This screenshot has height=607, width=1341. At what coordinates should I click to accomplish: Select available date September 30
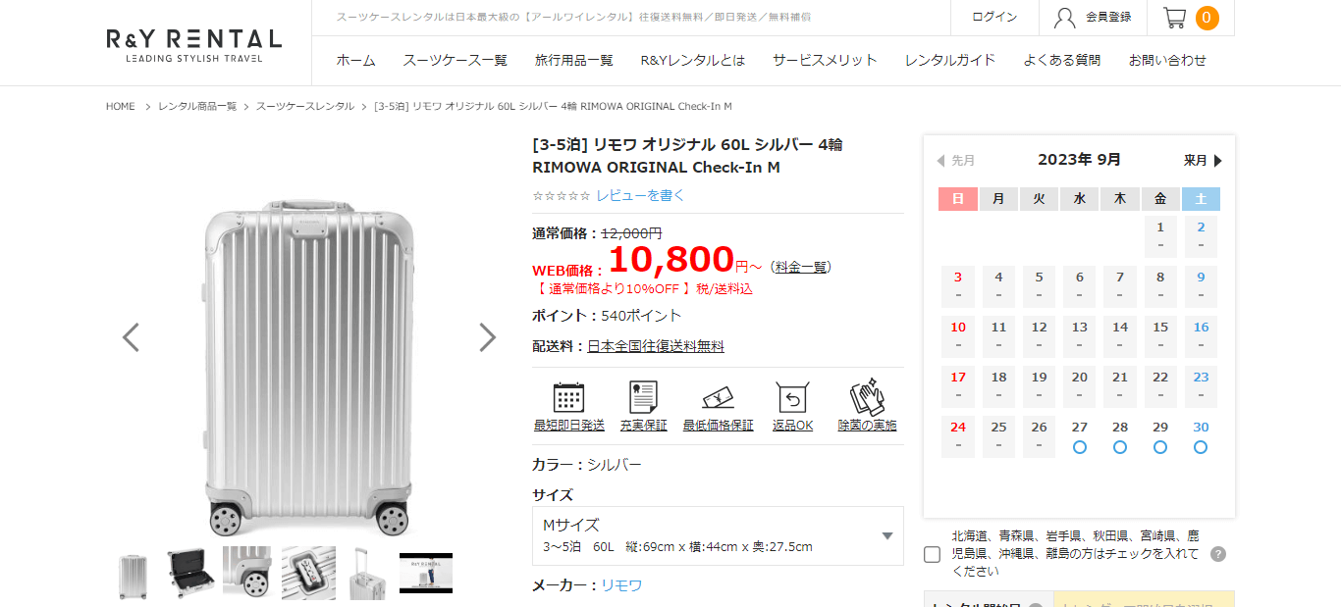pyautogui.click(x=1201, y=436)
